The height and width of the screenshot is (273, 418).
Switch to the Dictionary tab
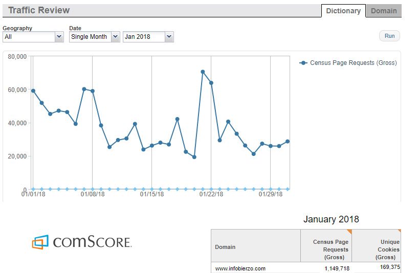click(x=343, y=11)
